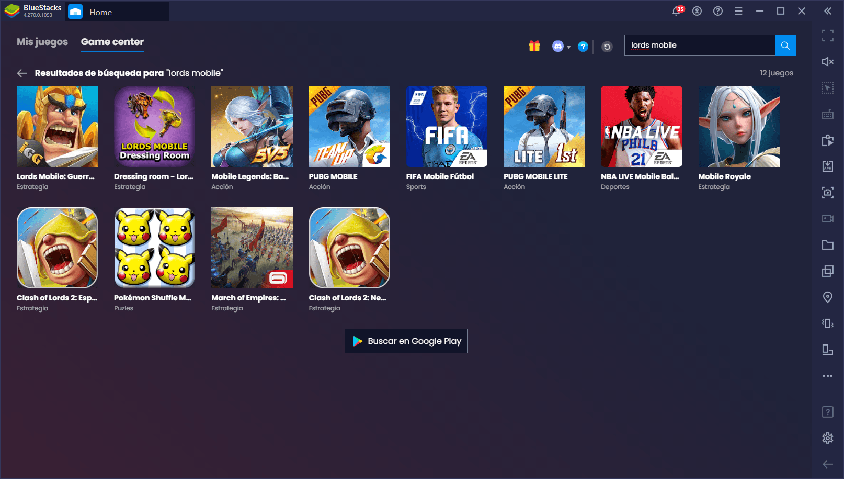Click the macro recorder dashed-box icon

pos(828,88)
